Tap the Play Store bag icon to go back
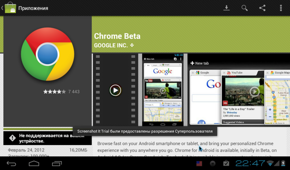 coord(10,8)
